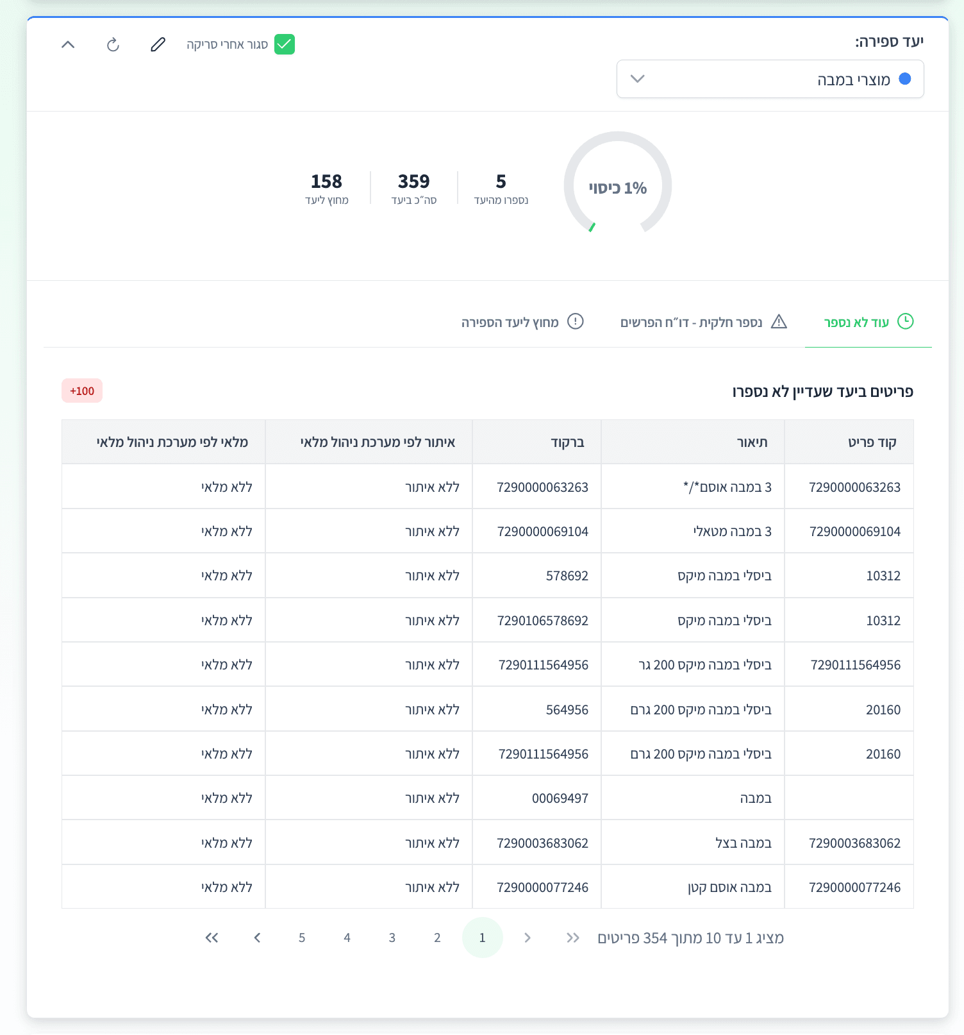
Task: Click the pencil edit icon
Action: 158,44
